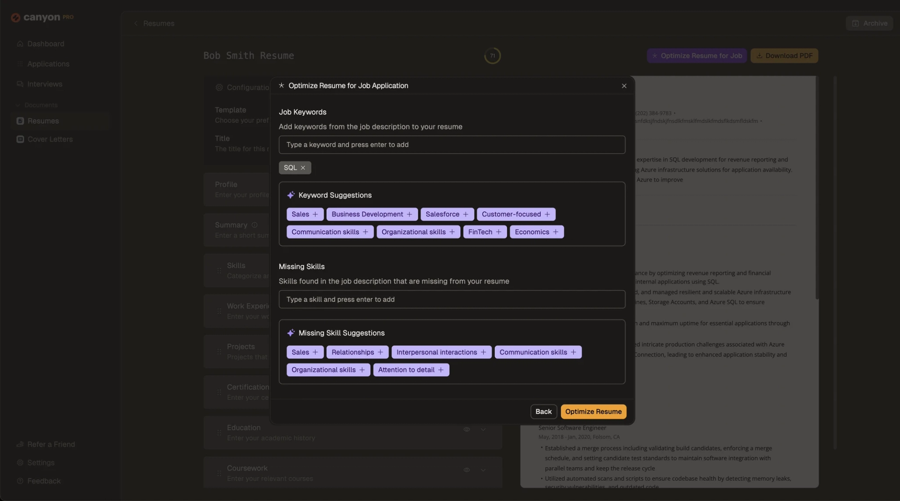Click the Download PDF button
This screenshot has height=501, width=900.
click(x=784, y=56)
